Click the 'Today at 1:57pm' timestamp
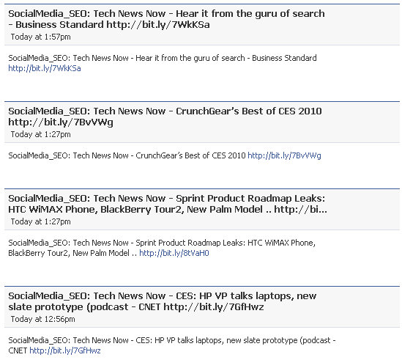 pos(40,37)
